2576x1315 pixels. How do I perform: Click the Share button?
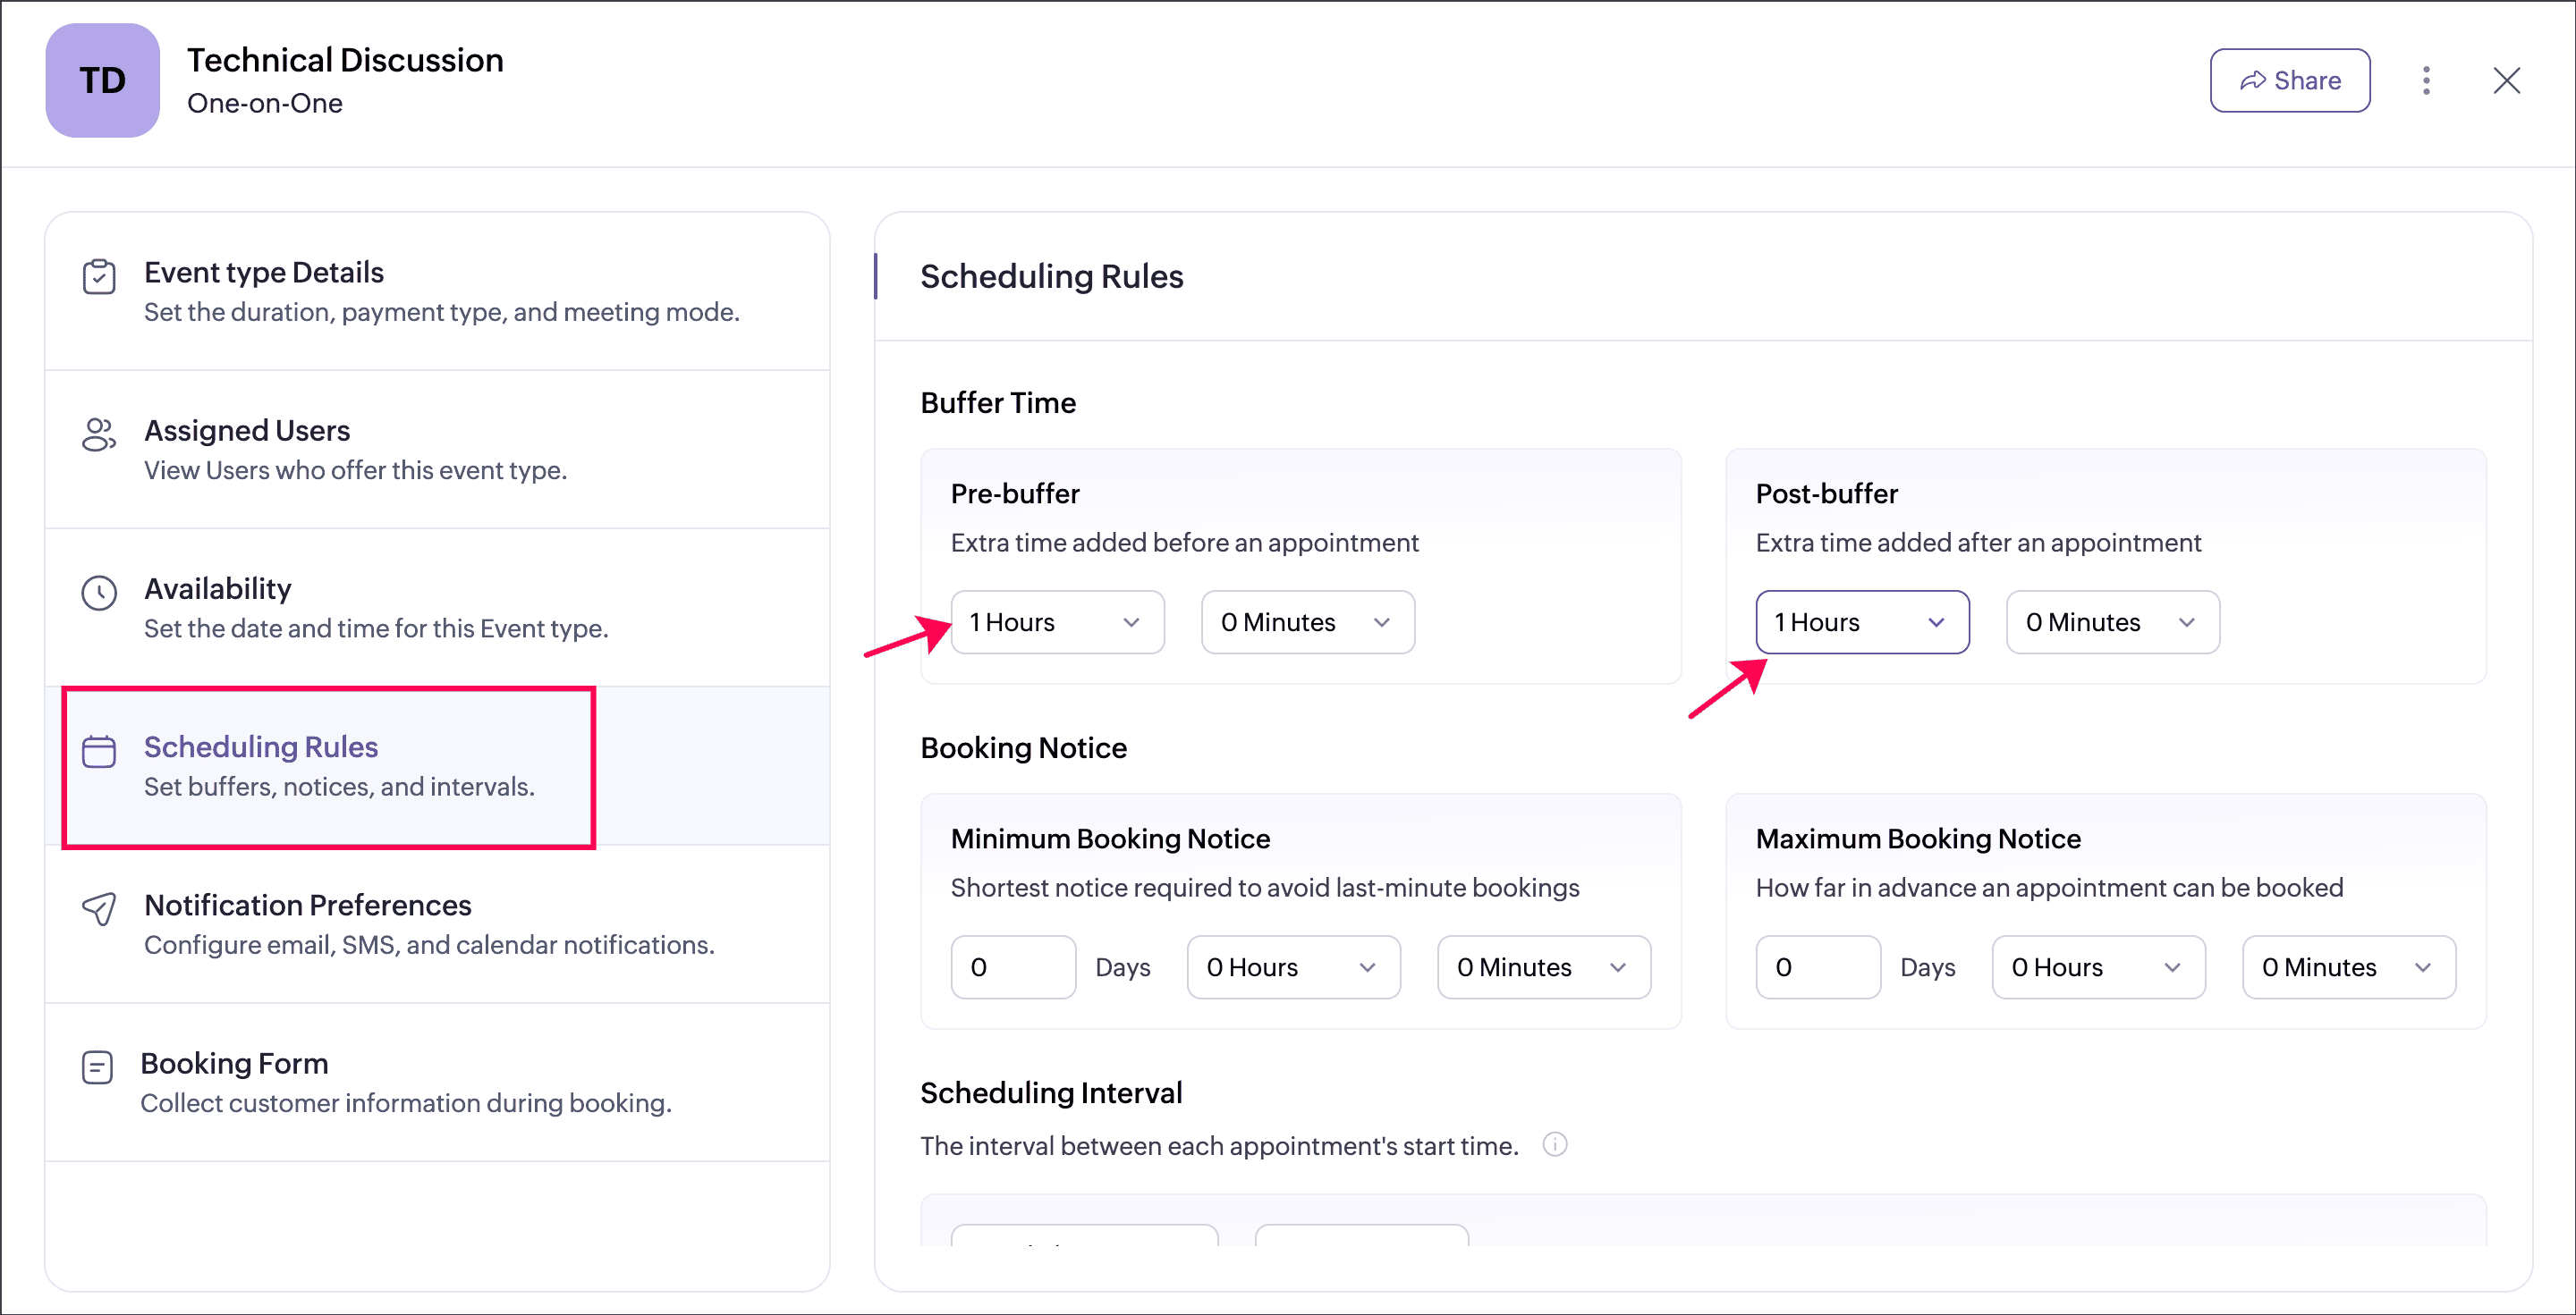2289,80
